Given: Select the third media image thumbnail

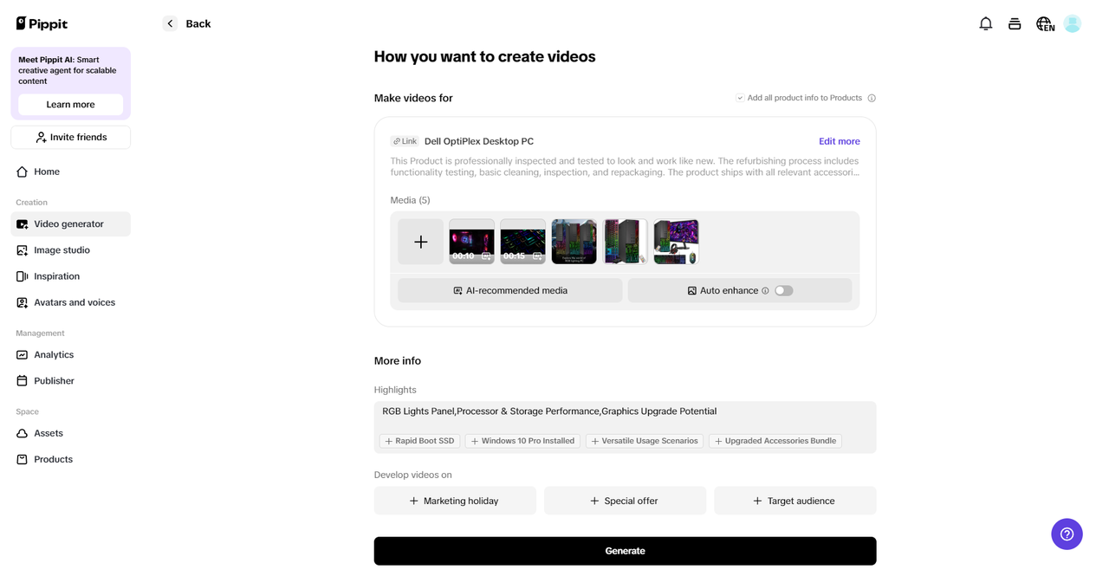Looking at the screenshot, I should coord(574,242).
